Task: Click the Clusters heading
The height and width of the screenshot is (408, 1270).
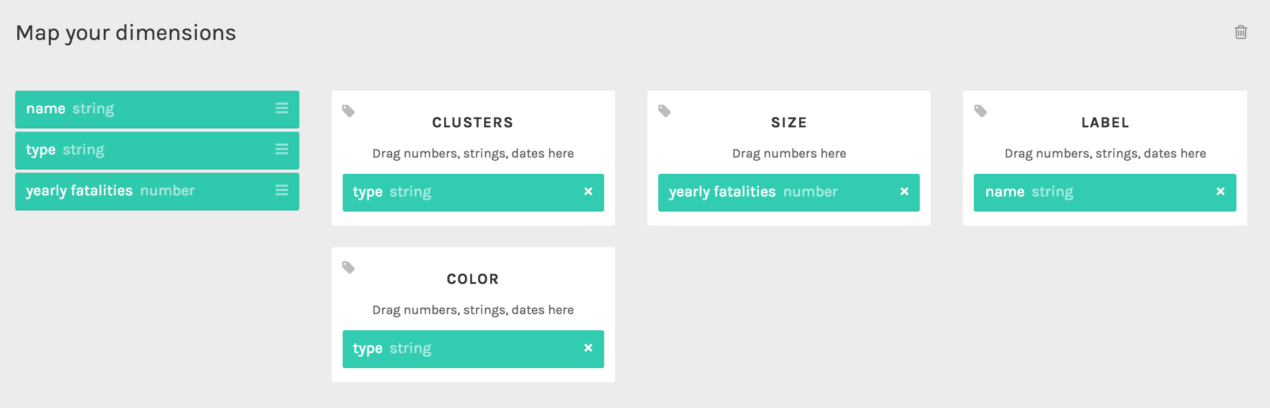Action: [472, 123]
